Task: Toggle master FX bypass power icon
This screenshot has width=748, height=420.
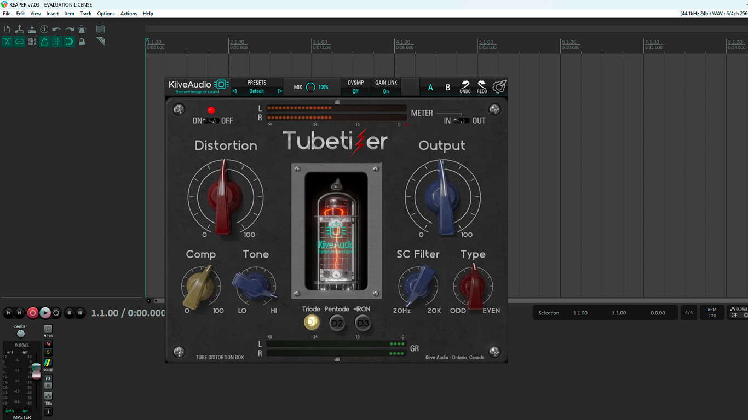Action: [48, 386]
